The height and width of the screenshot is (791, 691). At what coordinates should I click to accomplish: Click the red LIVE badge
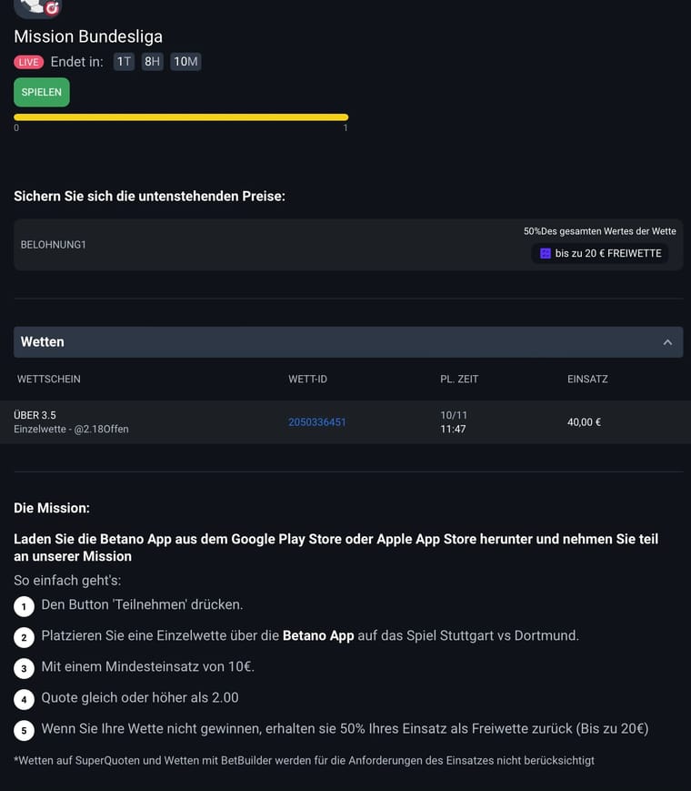pos(29,62)
